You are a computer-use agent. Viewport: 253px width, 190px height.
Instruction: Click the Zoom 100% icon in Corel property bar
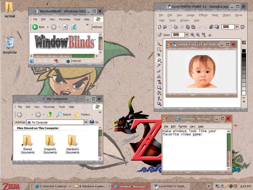click(203, 35)
